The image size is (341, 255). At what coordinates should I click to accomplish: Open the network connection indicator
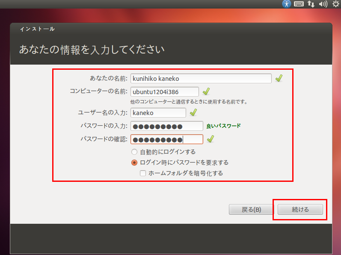coord(311,4)
